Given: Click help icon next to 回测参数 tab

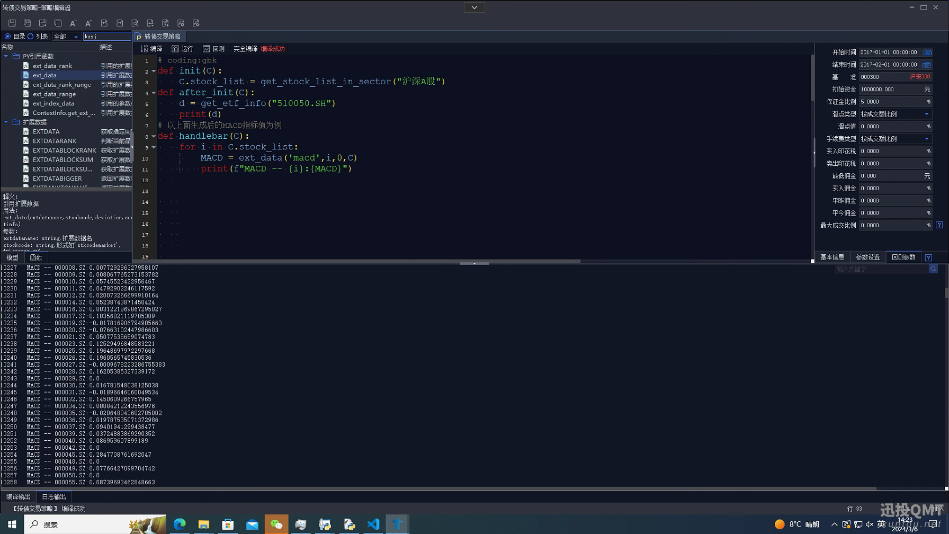Looking at the screenshot, I should click(928, 257).
